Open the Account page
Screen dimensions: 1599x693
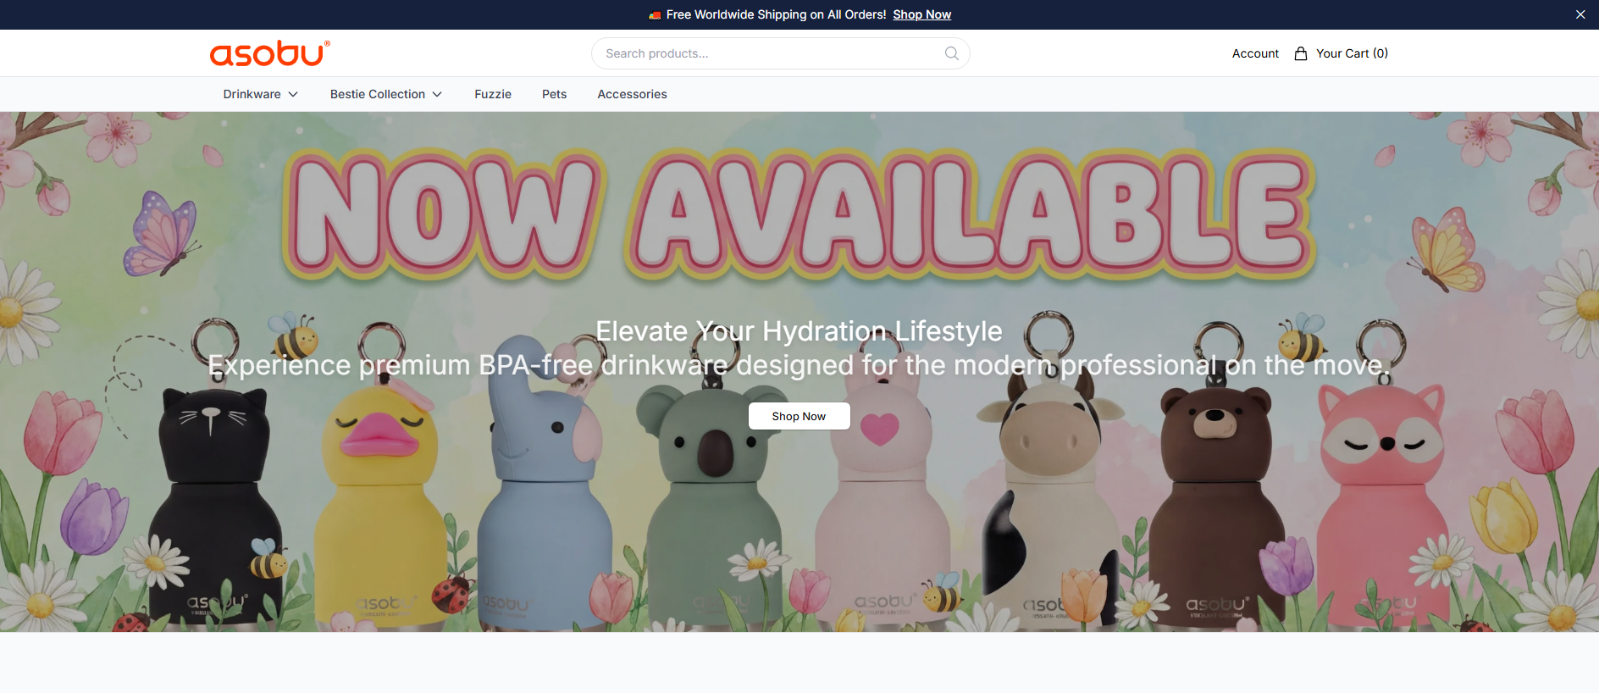[1255, 53]
